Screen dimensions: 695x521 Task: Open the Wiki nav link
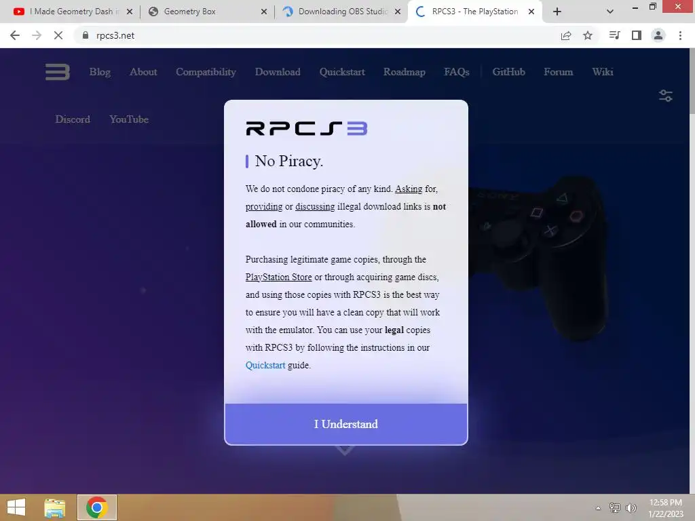[x=603, y=72]
